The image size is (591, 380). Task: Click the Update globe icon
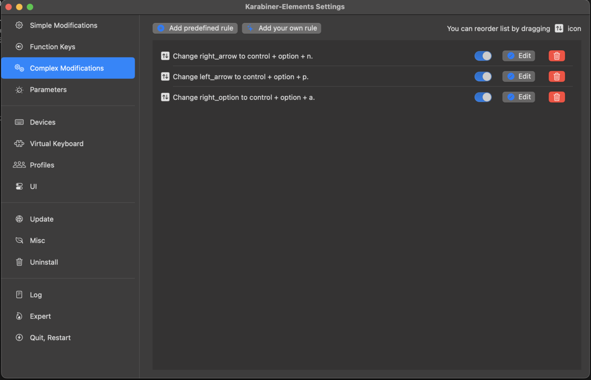click(19, 219)
